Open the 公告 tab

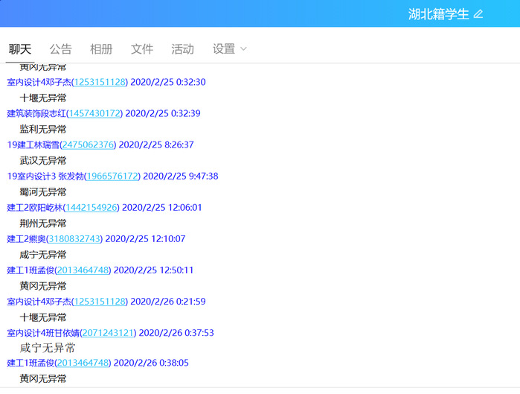coord(60,49)
